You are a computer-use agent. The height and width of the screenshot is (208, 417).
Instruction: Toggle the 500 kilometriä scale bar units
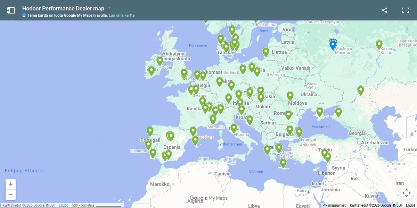(97, 206)
